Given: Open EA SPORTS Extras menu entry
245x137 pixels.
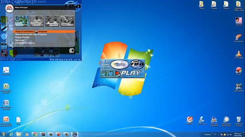Looking at the screenshot, I should (24, 43).
